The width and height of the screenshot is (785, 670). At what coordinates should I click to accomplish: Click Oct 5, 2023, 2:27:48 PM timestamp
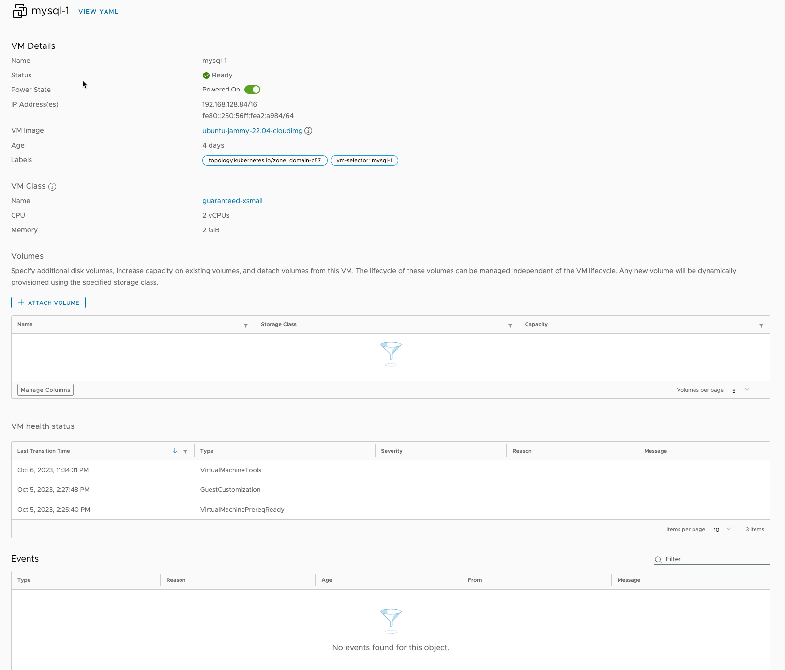(x=53, y=490)
